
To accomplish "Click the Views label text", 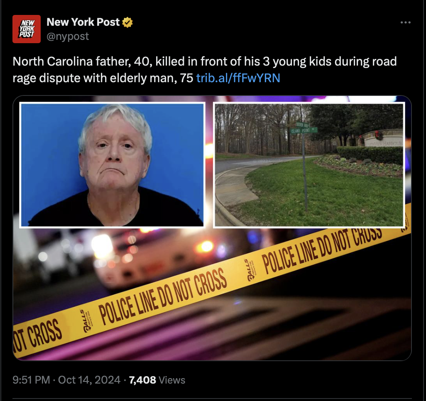I will pos(172,380).
